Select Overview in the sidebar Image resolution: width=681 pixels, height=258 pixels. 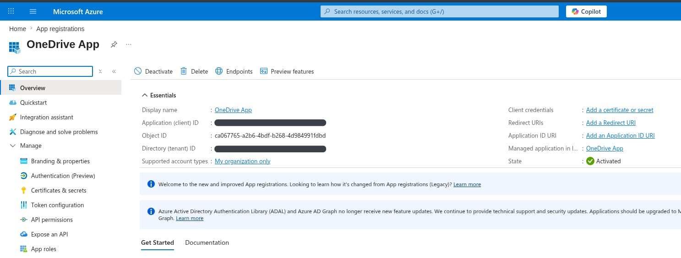tap(60, 88)
